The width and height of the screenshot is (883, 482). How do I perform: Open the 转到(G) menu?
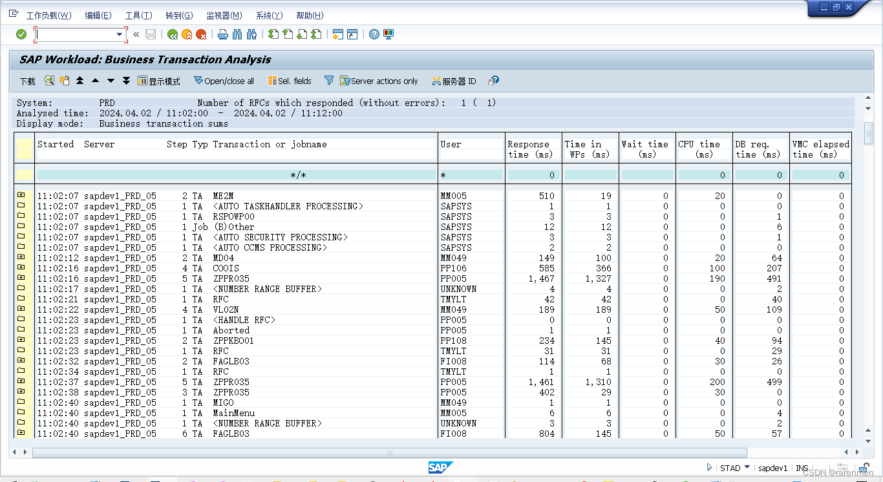(x=179, y=16)
